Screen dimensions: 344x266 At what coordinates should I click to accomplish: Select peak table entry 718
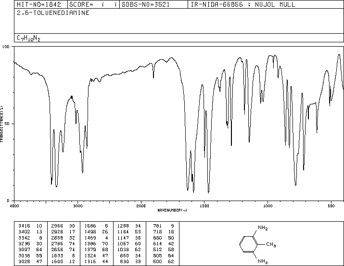164,232
